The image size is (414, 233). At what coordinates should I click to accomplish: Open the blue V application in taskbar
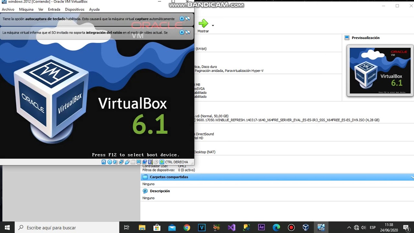(202, 227)
